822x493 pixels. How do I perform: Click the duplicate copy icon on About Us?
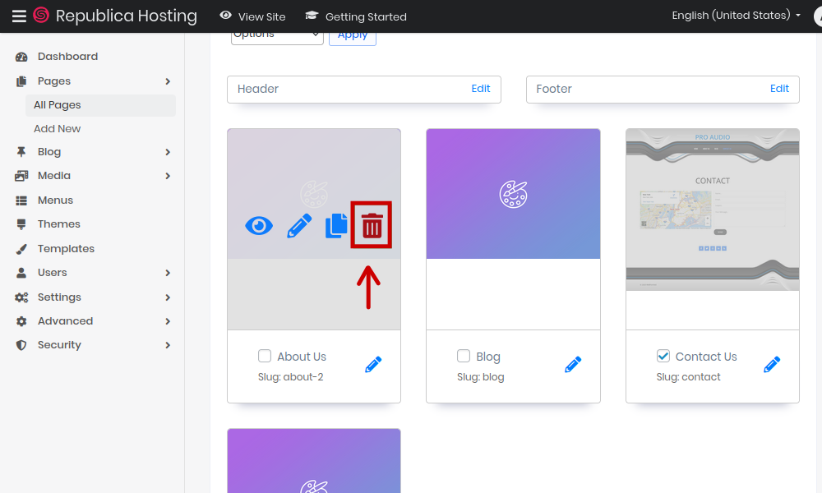(336, 225)
